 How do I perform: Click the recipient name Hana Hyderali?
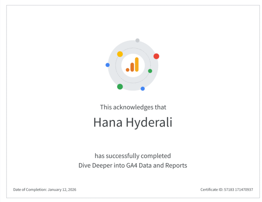point(133,122)
